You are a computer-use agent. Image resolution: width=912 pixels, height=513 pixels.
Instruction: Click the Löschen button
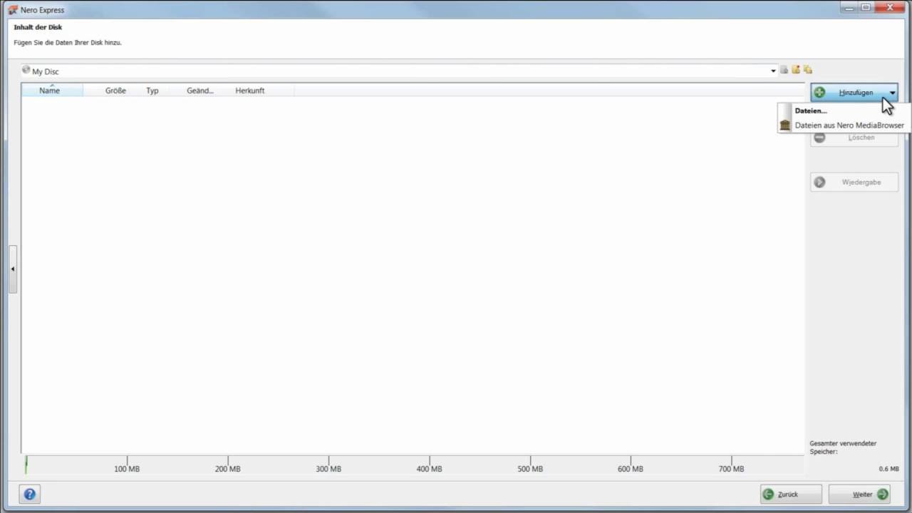(x=854, y=138)
